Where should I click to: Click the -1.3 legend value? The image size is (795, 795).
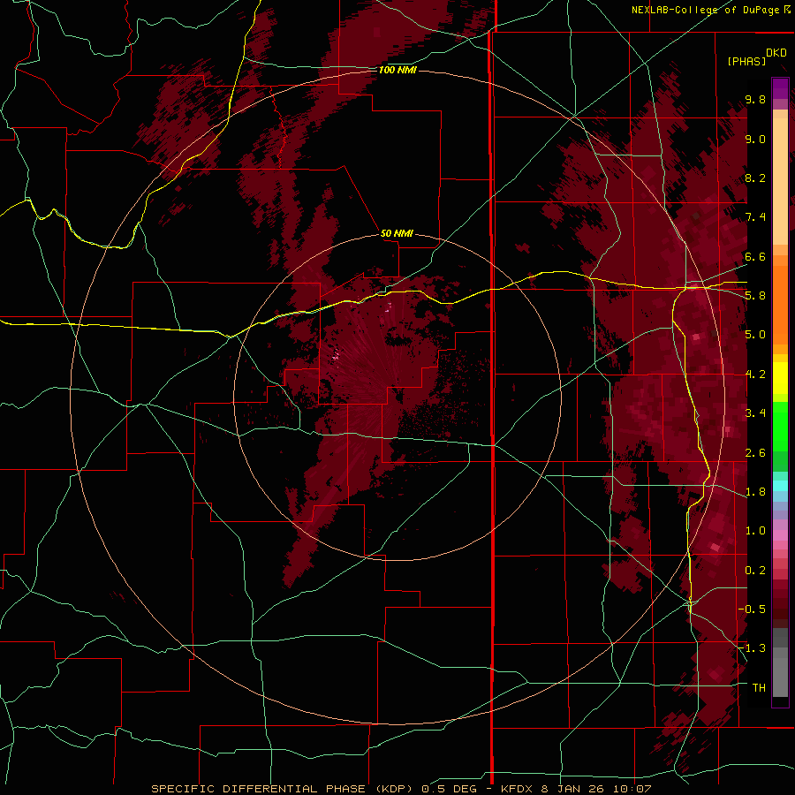click(x=753, y=648)
